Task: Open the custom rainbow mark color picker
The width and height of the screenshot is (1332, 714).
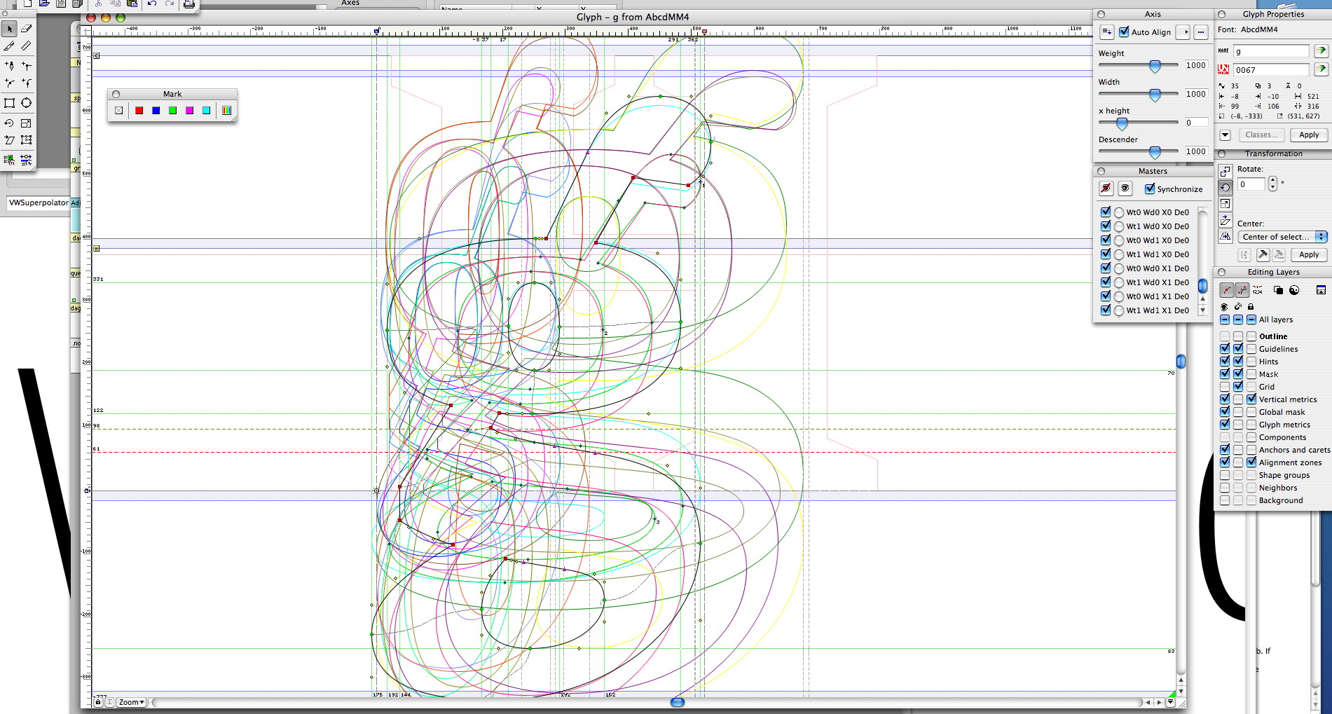Action: pyautogui.click(x=226, y=110)
